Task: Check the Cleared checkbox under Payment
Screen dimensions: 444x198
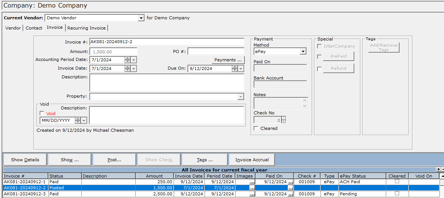Action: tap(256, 129)
